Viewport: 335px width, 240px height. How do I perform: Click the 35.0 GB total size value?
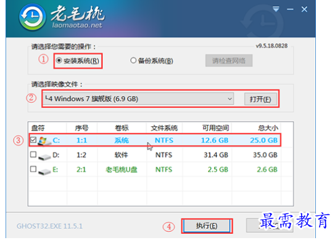(x=265, y=154)
